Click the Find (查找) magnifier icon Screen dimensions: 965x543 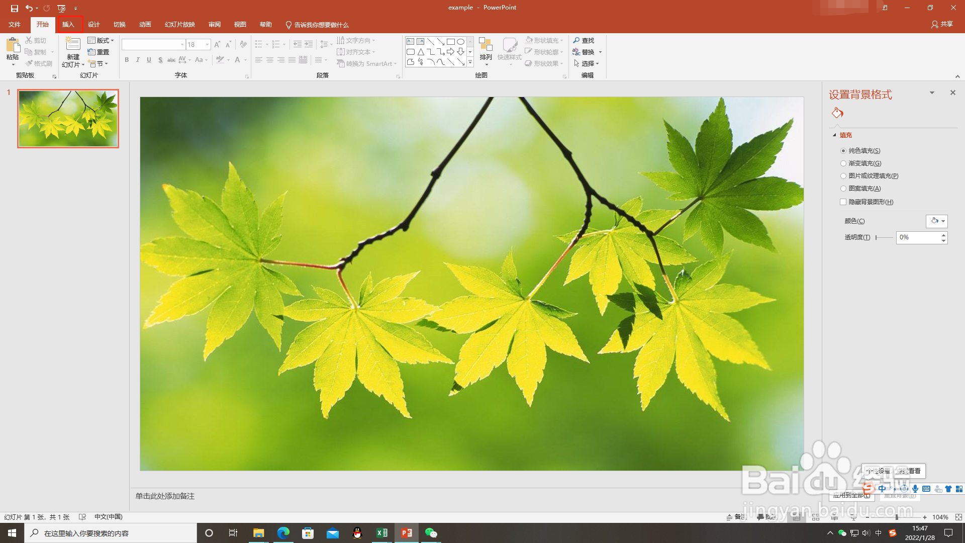[x=577, y=40]
